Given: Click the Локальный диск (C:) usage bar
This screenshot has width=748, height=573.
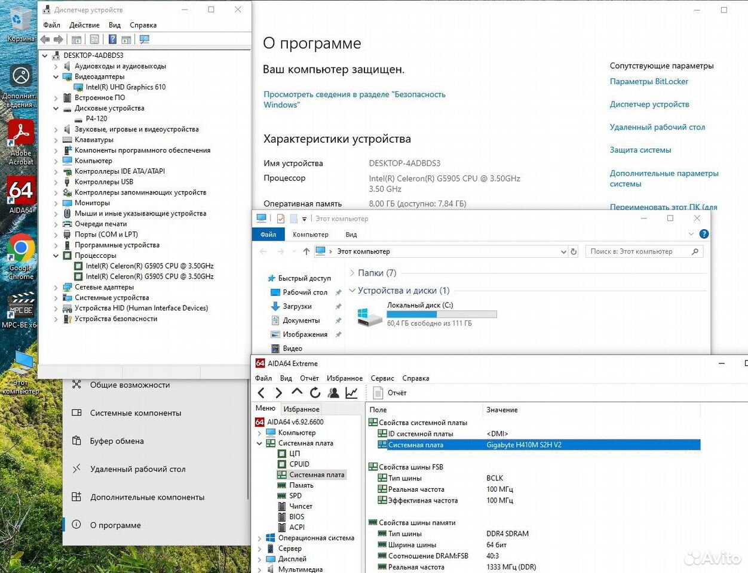Looking at the screenshot, I should 442,315.
